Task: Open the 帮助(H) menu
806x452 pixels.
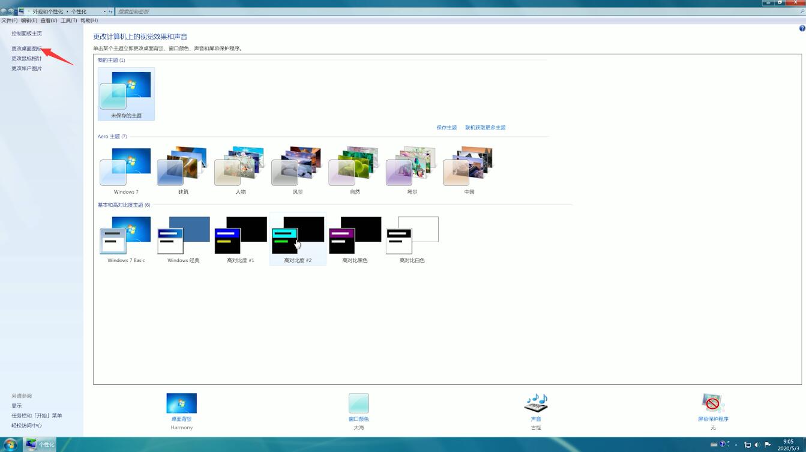Action: [89, 20]
